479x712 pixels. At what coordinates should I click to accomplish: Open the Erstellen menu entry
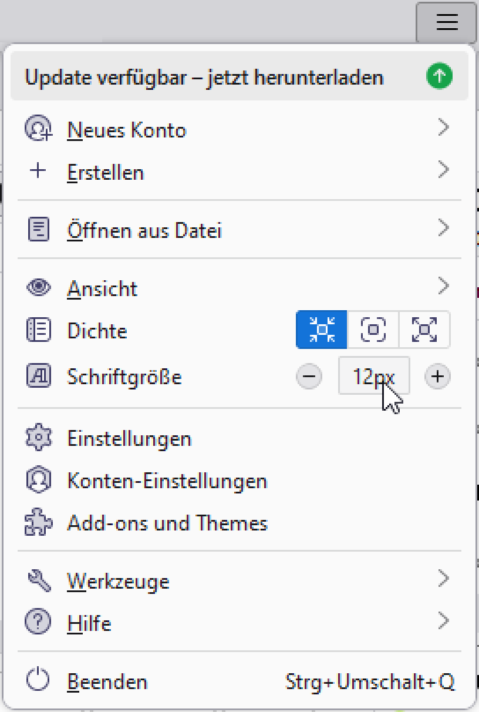point(106,173)
